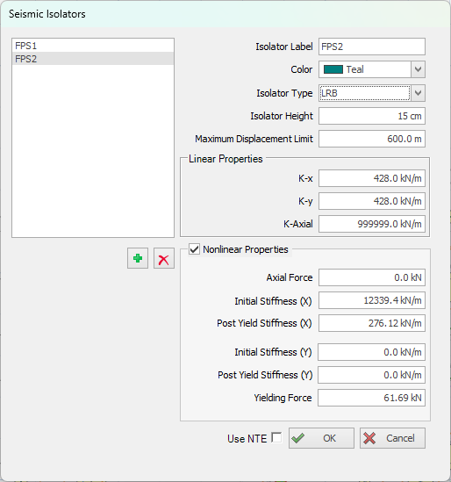Click the Yielding Force input field
451x482 pixels.
[371, 398]
